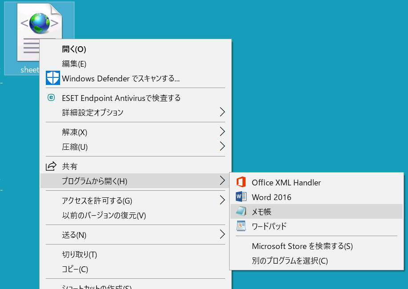Open 詳細設定オプション menu item
The width and height of the screenshot is (408, 289).
point(135,112)
